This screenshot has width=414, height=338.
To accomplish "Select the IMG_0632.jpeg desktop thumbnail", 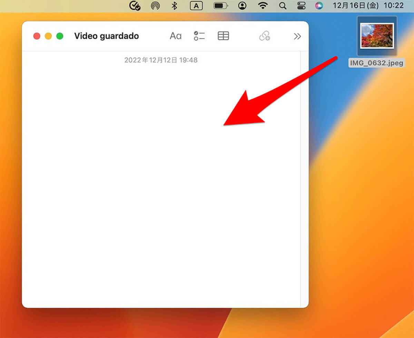I will click(x=377, y=36).
